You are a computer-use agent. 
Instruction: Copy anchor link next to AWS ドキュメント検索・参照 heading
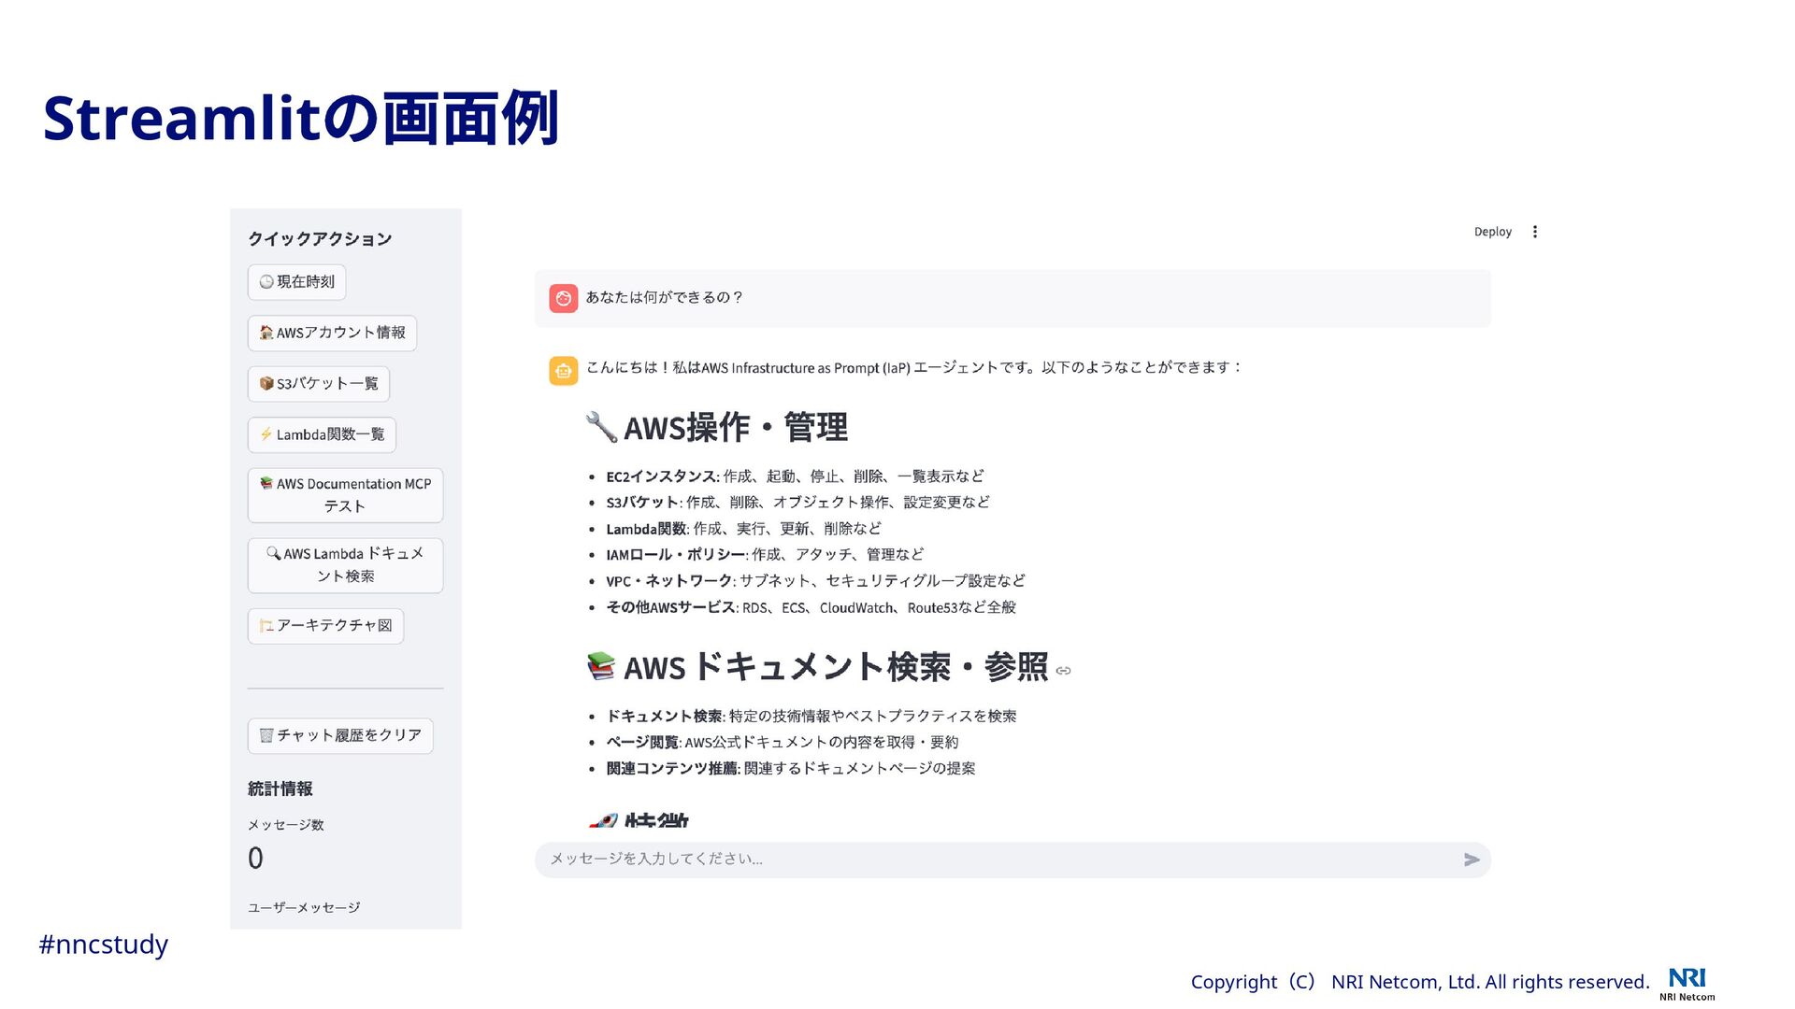click(x=1063, y=671)
